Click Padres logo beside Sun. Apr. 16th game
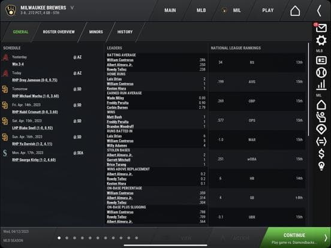The height and width of the screenshot is (248, 331). tap(5, 137)
